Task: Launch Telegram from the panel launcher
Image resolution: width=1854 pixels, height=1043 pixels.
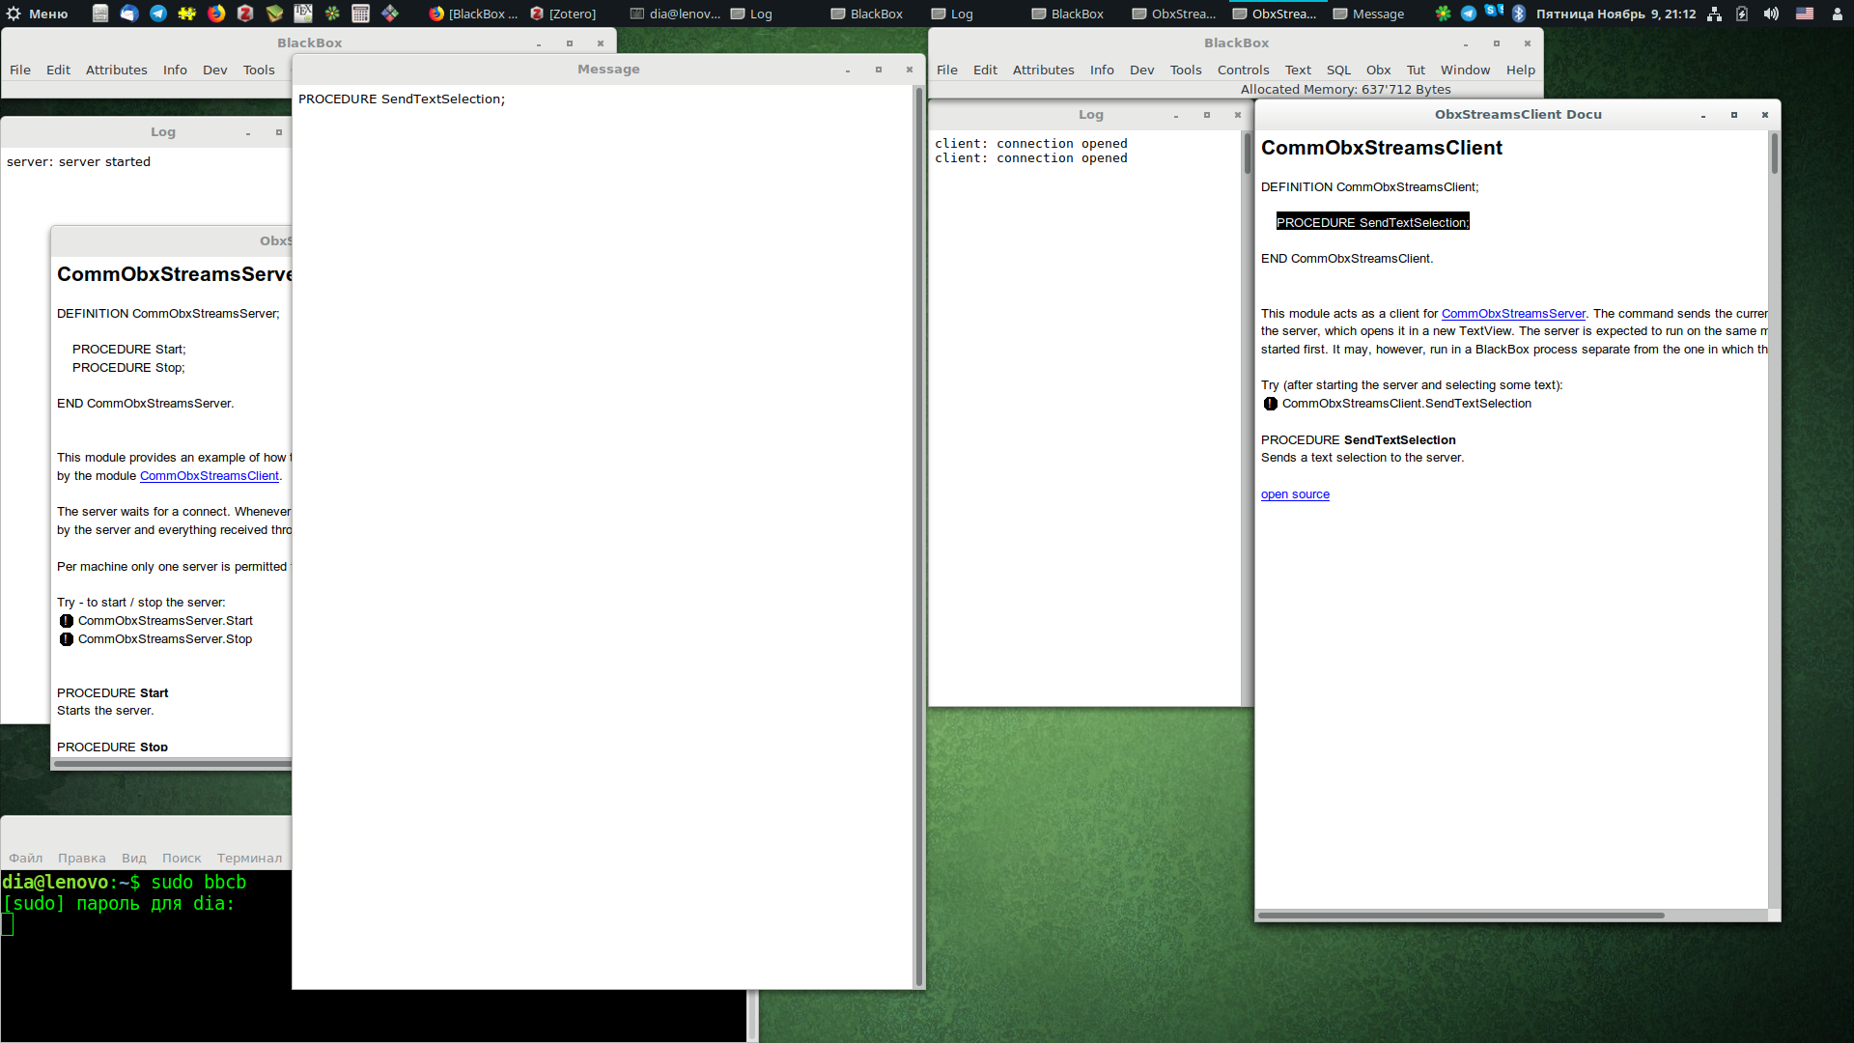Action: coord(157,14)
